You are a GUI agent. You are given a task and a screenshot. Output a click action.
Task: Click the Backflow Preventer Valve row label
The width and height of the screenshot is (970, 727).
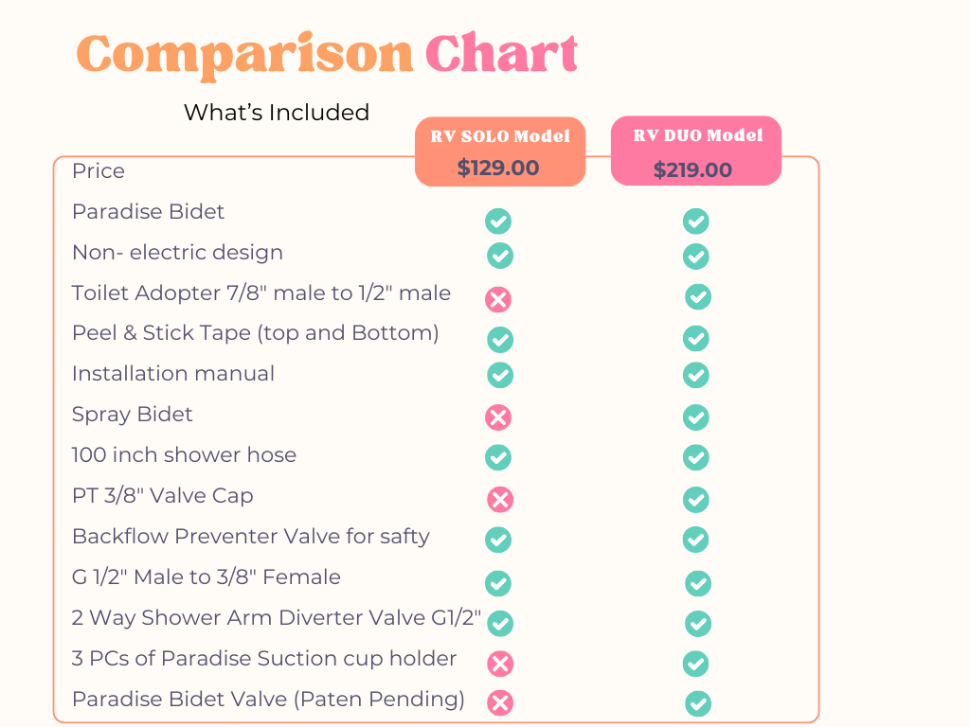[x=251, y=537]
